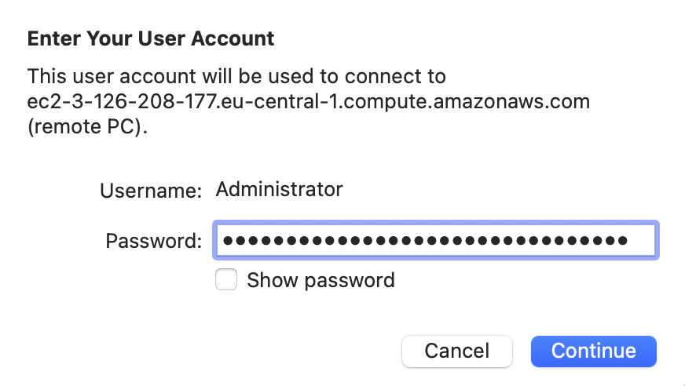Click the "Enter Your User Account" heading
This screenshot has width=685, height=386.
[x=151, y=38]
